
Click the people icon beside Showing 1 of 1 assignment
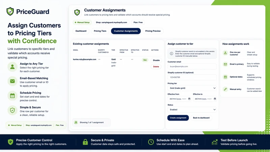click(76, 122)
